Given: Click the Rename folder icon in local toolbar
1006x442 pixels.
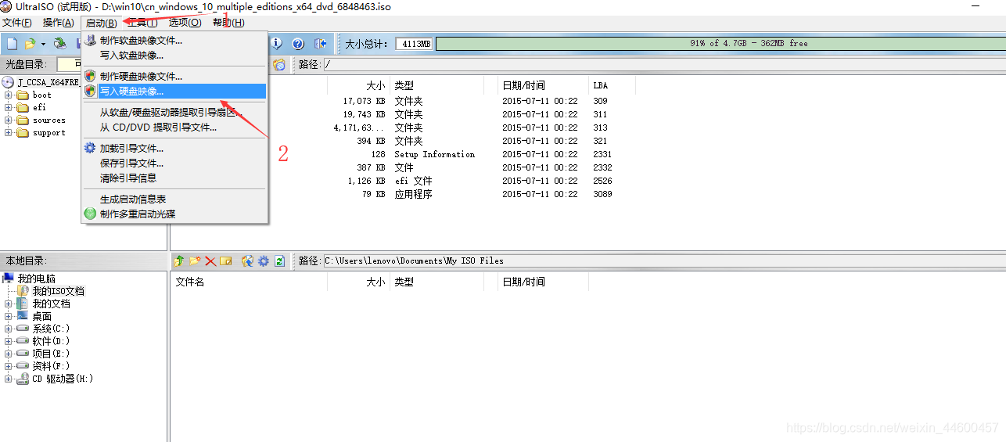Looking at the screenshot, I should [226, 261].
